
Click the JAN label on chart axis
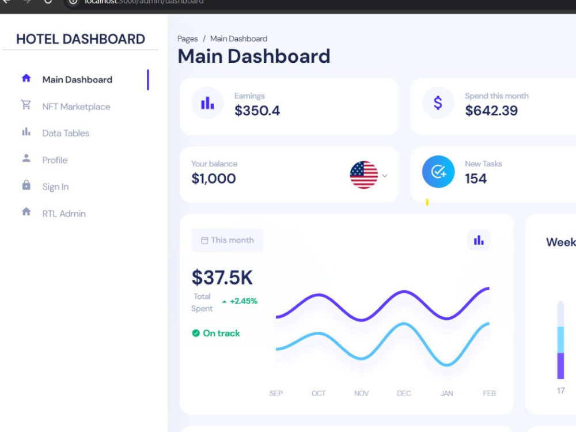(447, 393)
